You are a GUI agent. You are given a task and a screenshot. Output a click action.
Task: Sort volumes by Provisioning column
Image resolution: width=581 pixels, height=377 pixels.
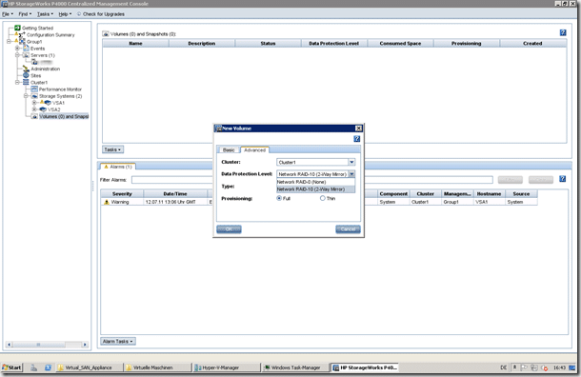point(466,44)
